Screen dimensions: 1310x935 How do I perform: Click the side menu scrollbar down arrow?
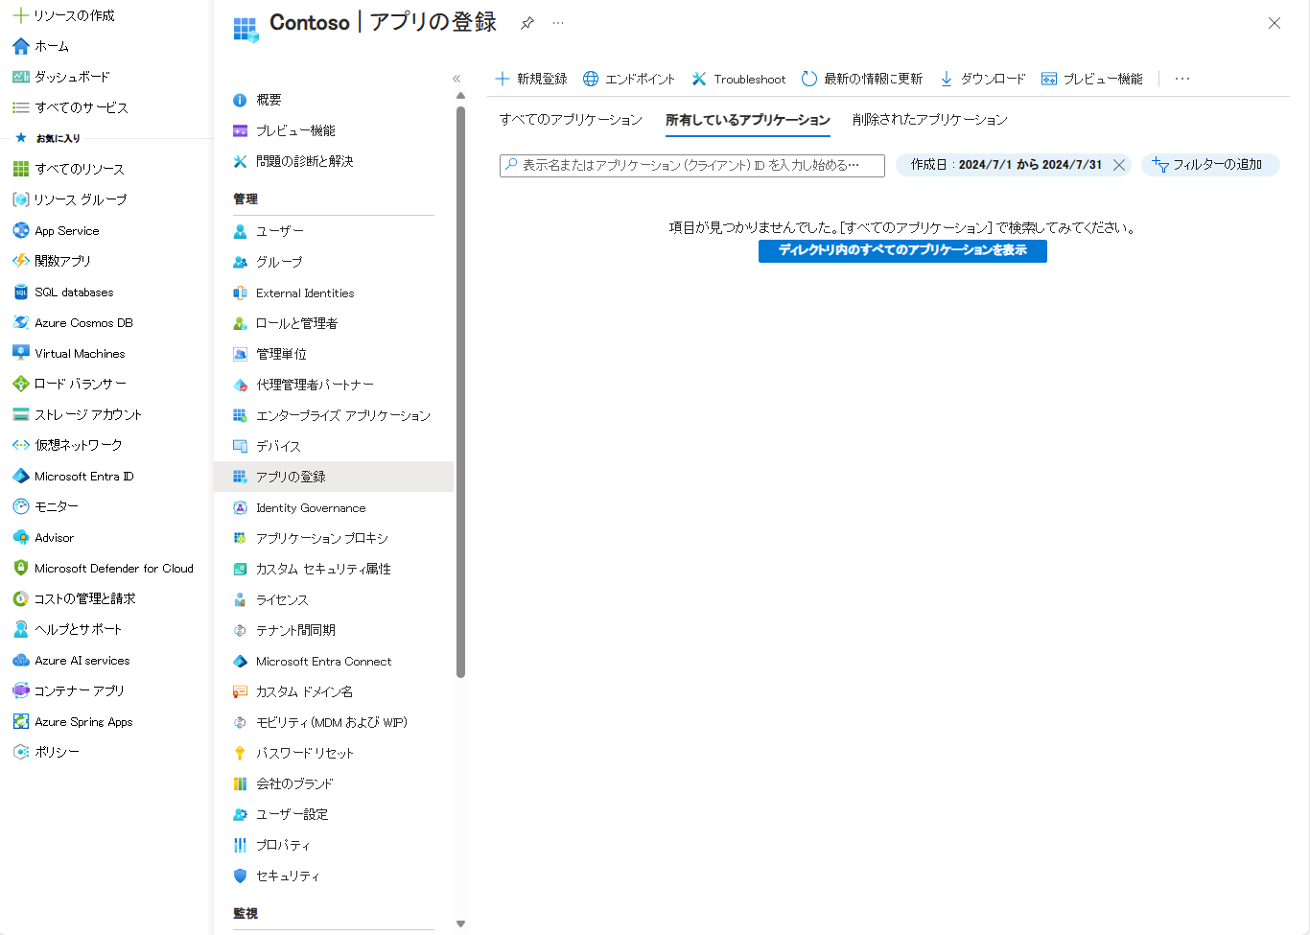[460, 924]
